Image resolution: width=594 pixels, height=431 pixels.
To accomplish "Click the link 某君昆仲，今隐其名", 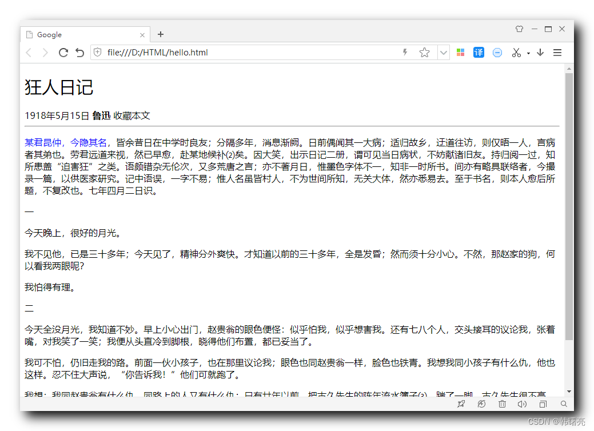I will (66, 143).
